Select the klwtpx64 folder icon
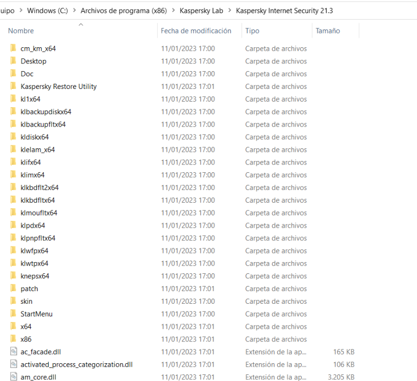This screenshot has height=381, width=417. point(13,263)
